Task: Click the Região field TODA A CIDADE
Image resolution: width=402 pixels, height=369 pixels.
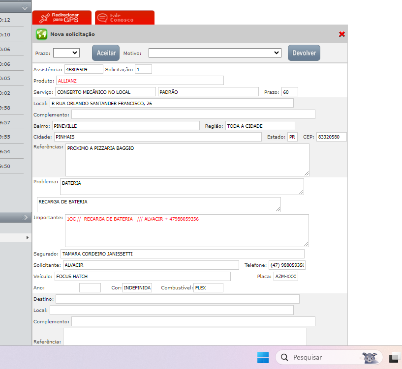Action: [260, 126]
